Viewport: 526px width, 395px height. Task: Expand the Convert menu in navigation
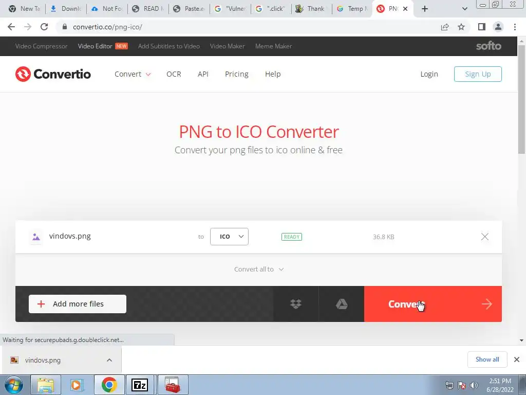tap(133, 74)
